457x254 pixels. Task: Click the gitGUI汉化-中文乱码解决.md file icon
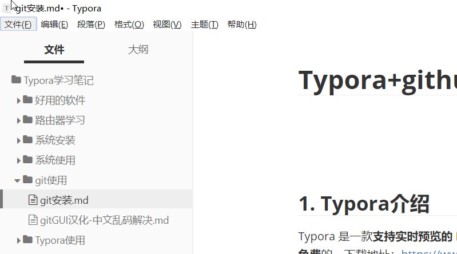33,220
